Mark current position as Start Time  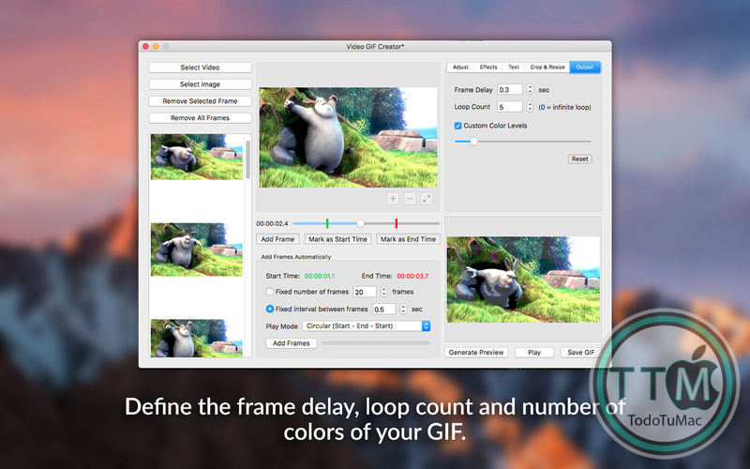click(x=337, y=239)
